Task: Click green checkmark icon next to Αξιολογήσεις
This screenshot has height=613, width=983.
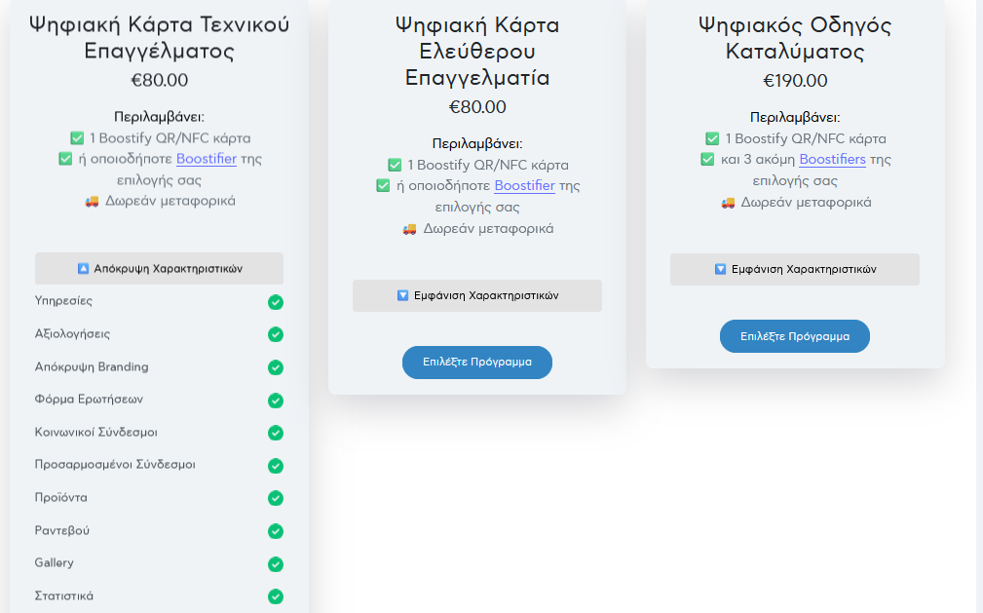Action: 276,334
